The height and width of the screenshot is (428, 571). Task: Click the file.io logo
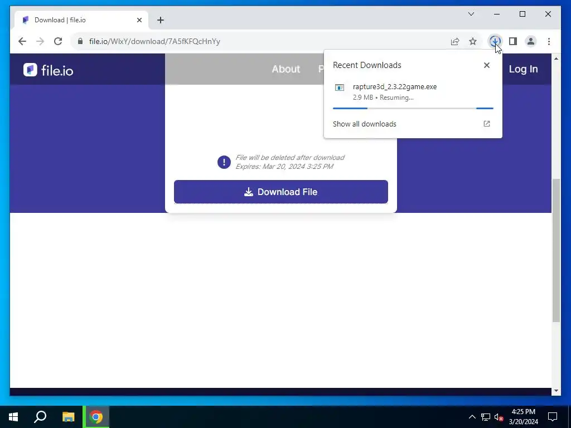point(49,70)
